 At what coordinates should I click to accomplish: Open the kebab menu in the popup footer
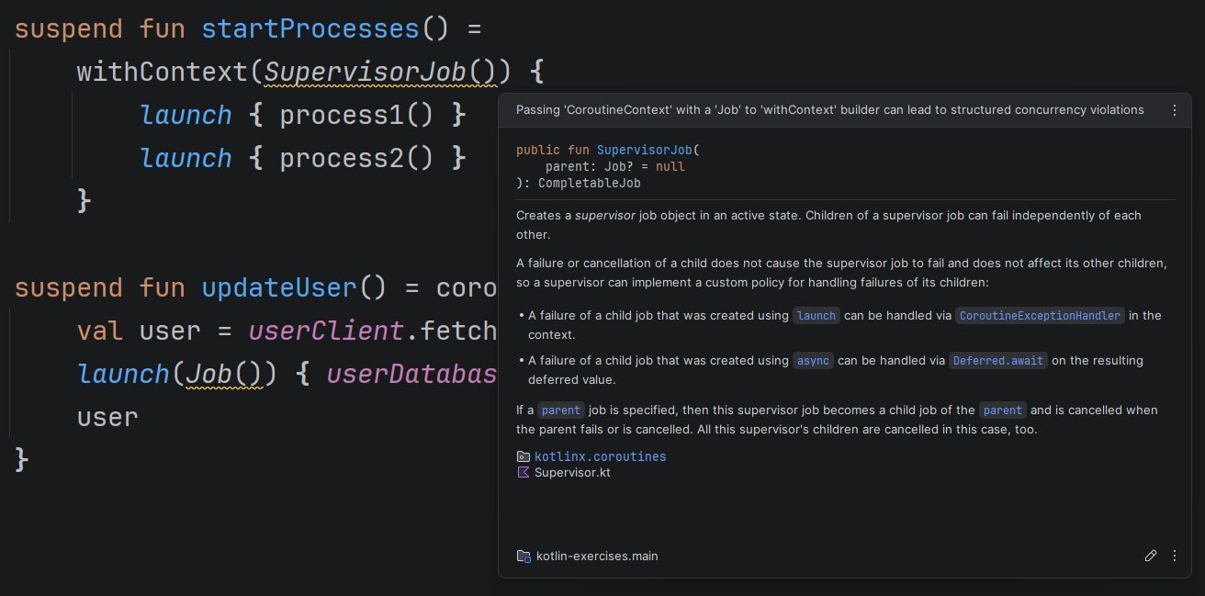(1174, 556)
